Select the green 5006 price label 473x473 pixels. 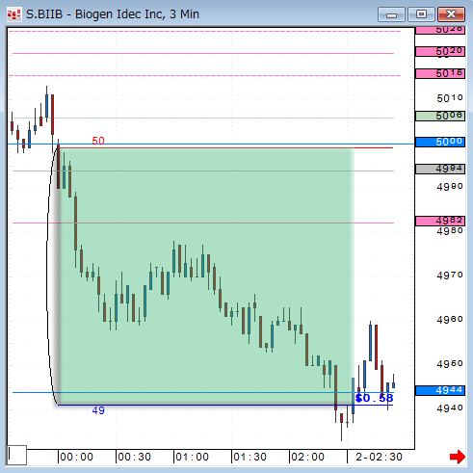click(x=440, y=116)
